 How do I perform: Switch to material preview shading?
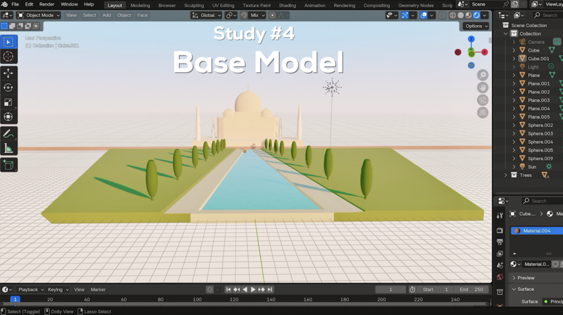pyautogui.click(x=468, y=16)
